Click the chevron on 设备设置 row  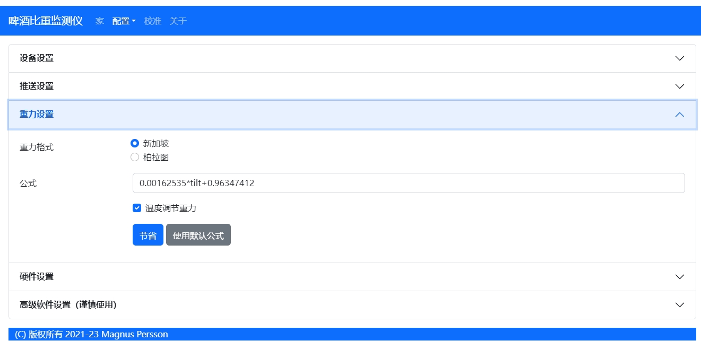[x=679, y=58]
